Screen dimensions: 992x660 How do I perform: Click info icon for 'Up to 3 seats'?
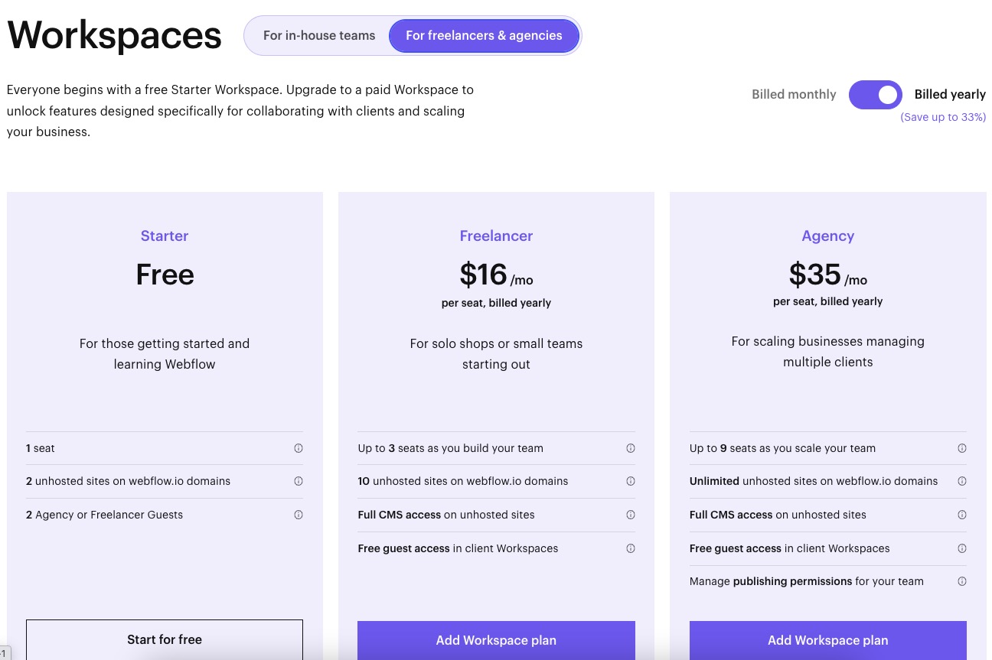point(630,448)
